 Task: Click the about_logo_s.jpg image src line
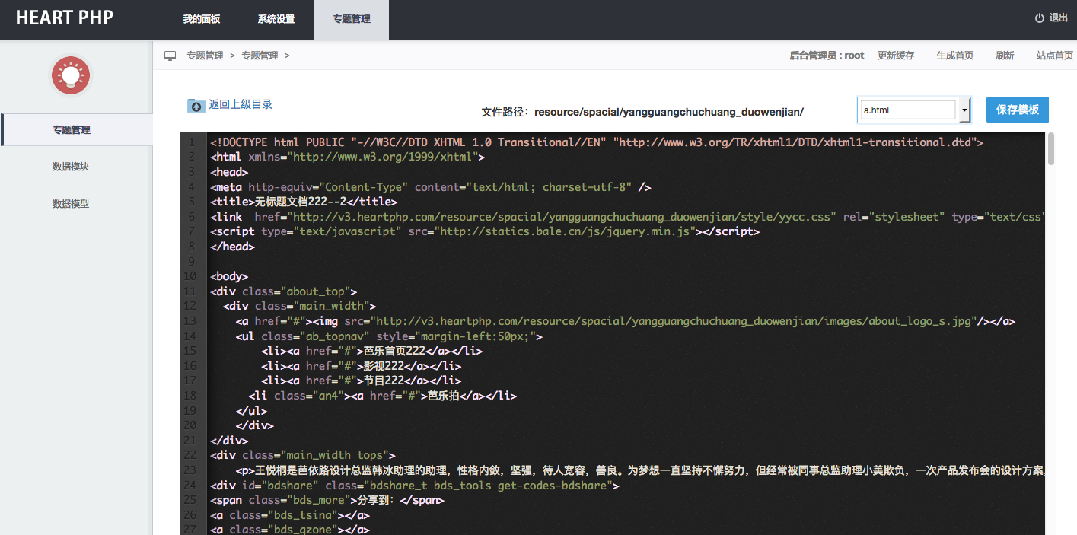(x=625, y=320)
